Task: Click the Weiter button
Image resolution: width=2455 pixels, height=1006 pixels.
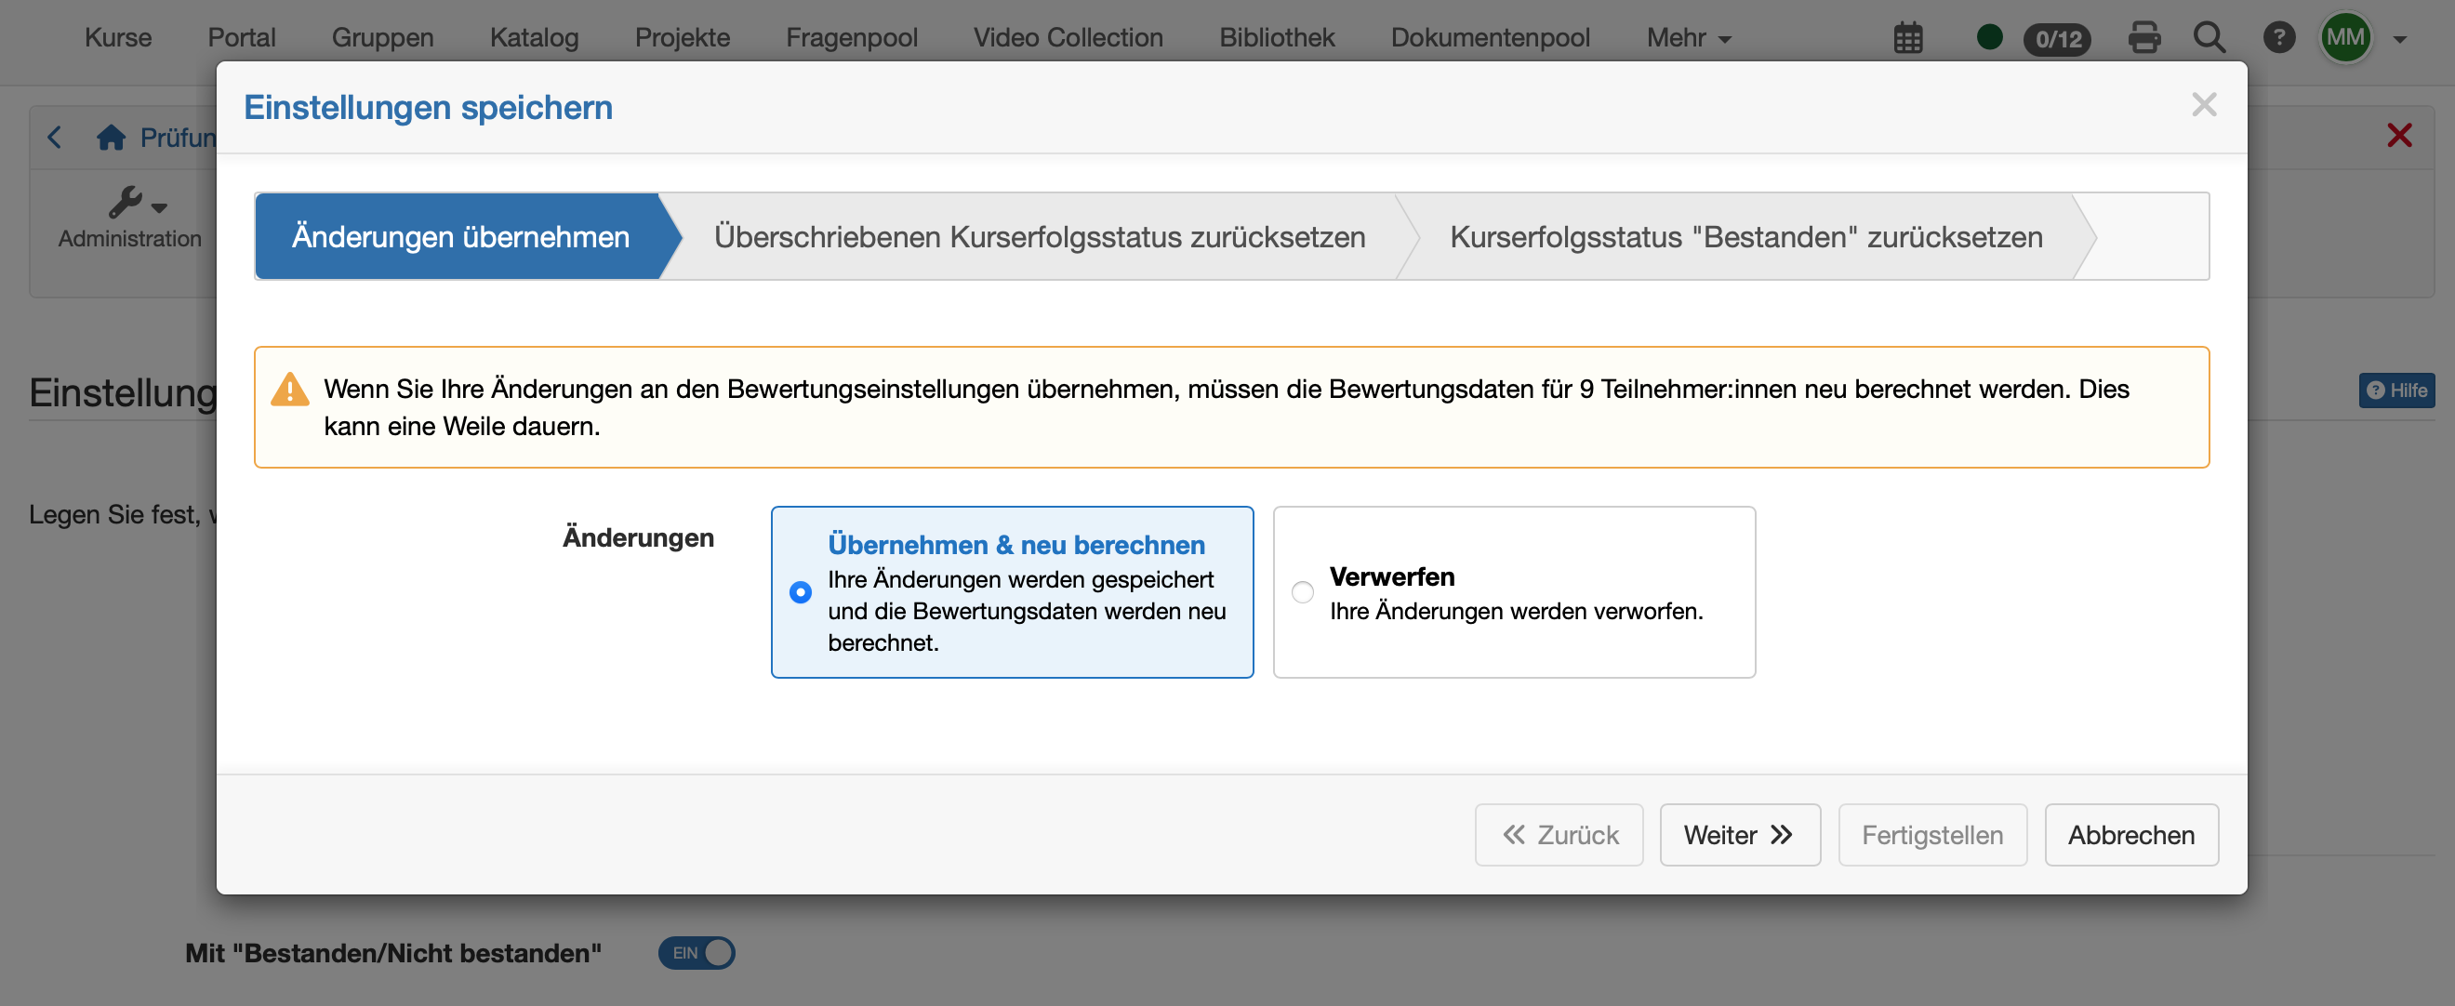Action: [x=1739, y=835]
